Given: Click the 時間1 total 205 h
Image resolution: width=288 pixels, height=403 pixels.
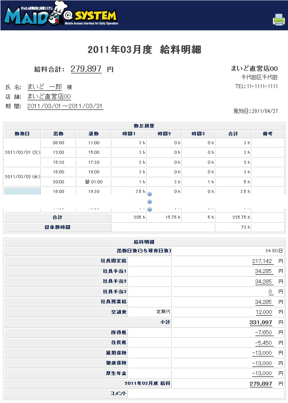Looking at the screenshot, I should point(129,217).
